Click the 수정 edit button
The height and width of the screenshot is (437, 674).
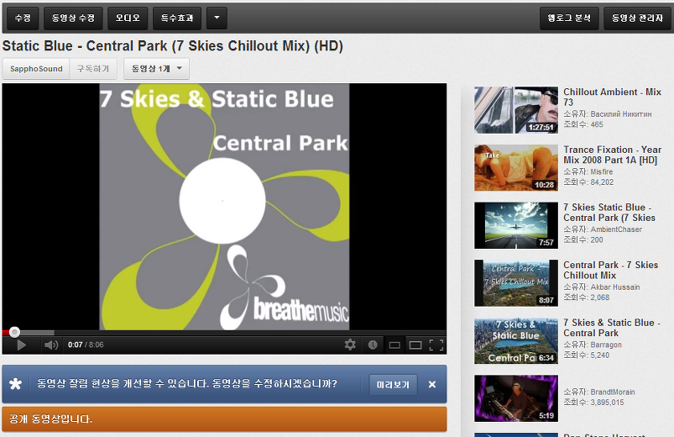[x=23, y=18]
